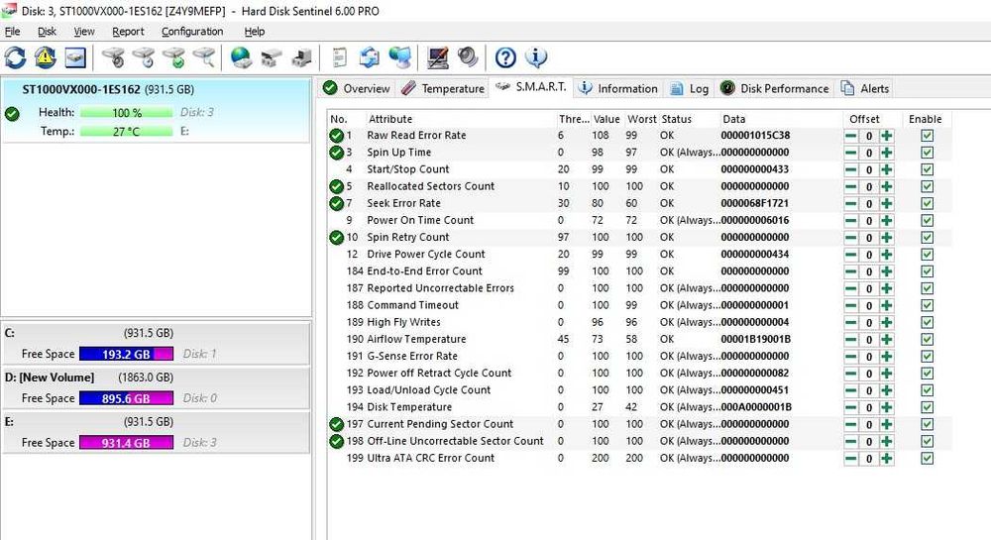Click the blue Refresh arrows toolbar icon
This screenshot has height=540, width=991.
tap(15, 57)
